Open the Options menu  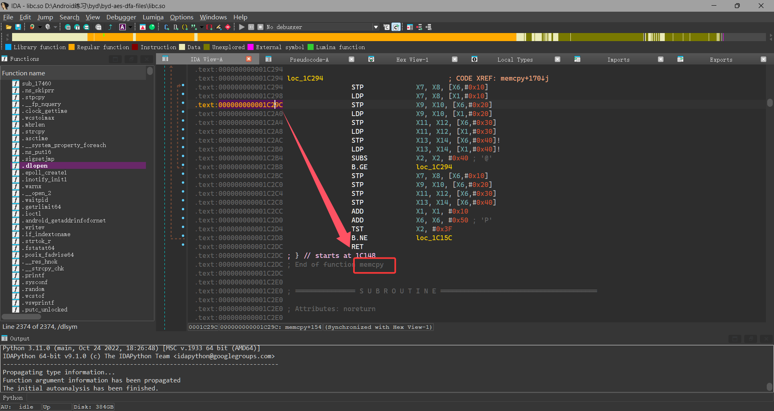[x=181, y=17]
